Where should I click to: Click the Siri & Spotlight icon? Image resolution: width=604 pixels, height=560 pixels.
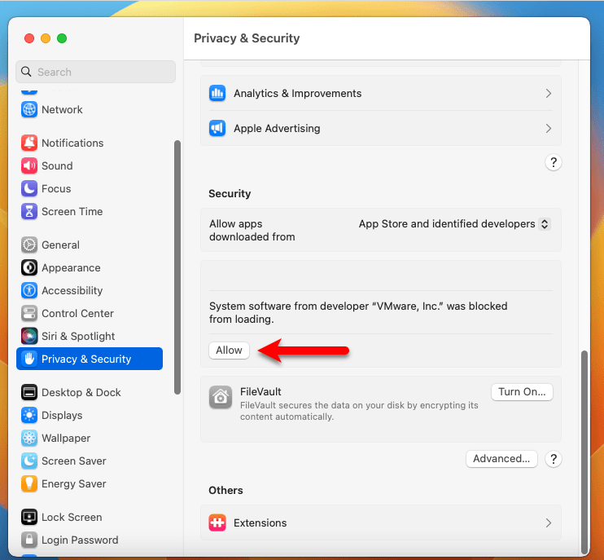pos(29,336)
